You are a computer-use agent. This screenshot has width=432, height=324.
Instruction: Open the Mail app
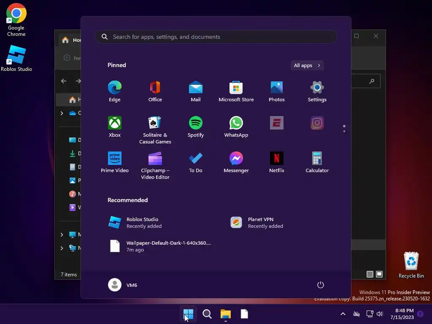click(x=196, y=92)
